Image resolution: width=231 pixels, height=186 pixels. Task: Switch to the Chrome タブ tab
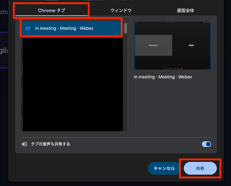click(x=51, y=10)
